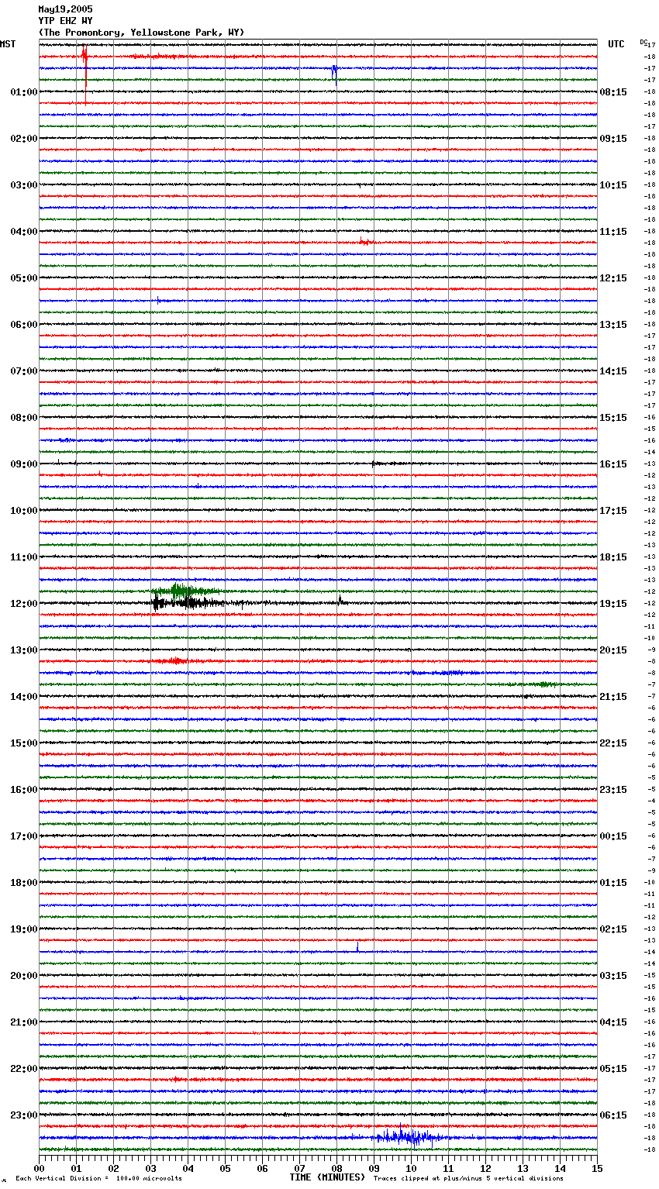
Task: Click the 06:15 UTC time label
Action: (x=613, y=1115)
